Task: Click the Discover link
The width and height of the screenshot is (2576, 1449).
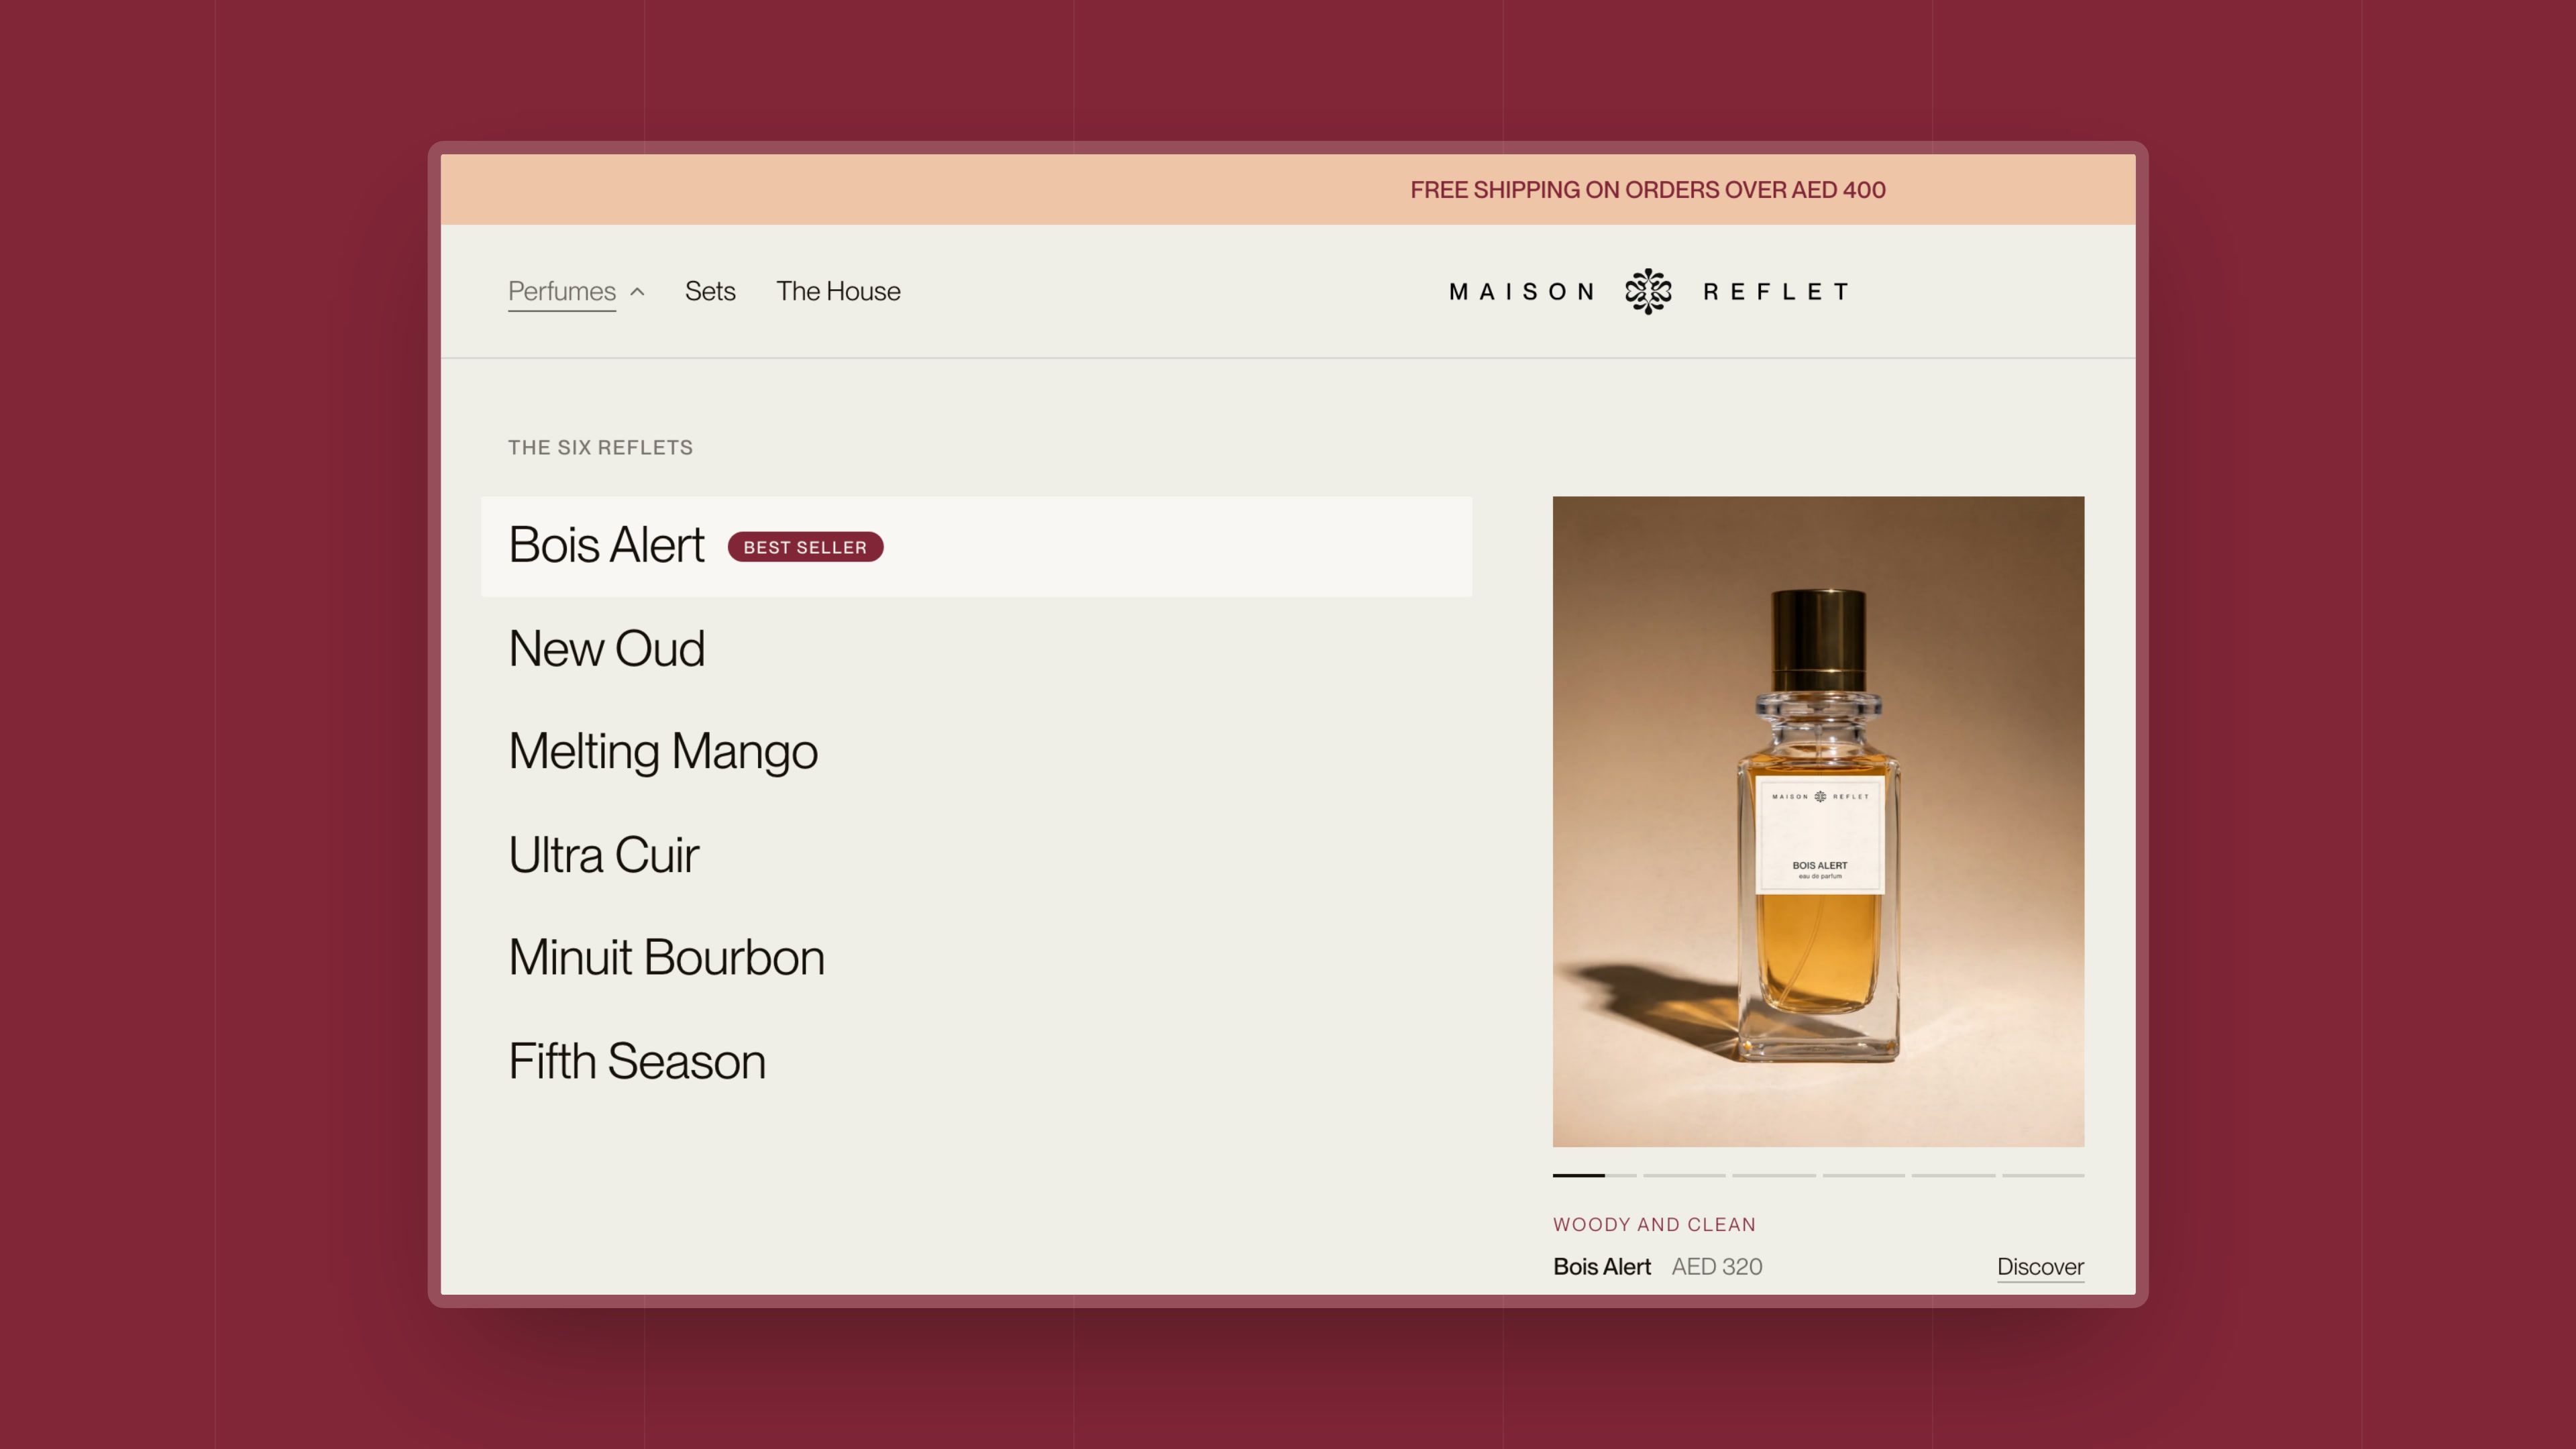Action: [x=2040, y=1267]
